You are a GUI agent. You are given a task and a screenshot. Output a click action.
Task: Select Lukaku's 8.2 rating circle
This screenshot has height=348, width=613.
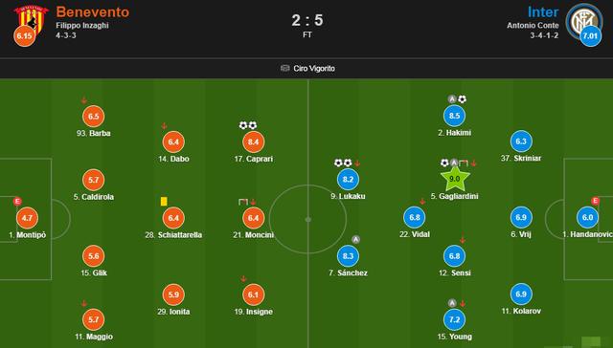coord(348,180)
